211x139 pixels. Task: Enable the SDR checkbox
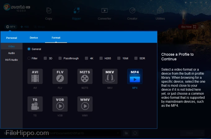[x=136, y=58]
